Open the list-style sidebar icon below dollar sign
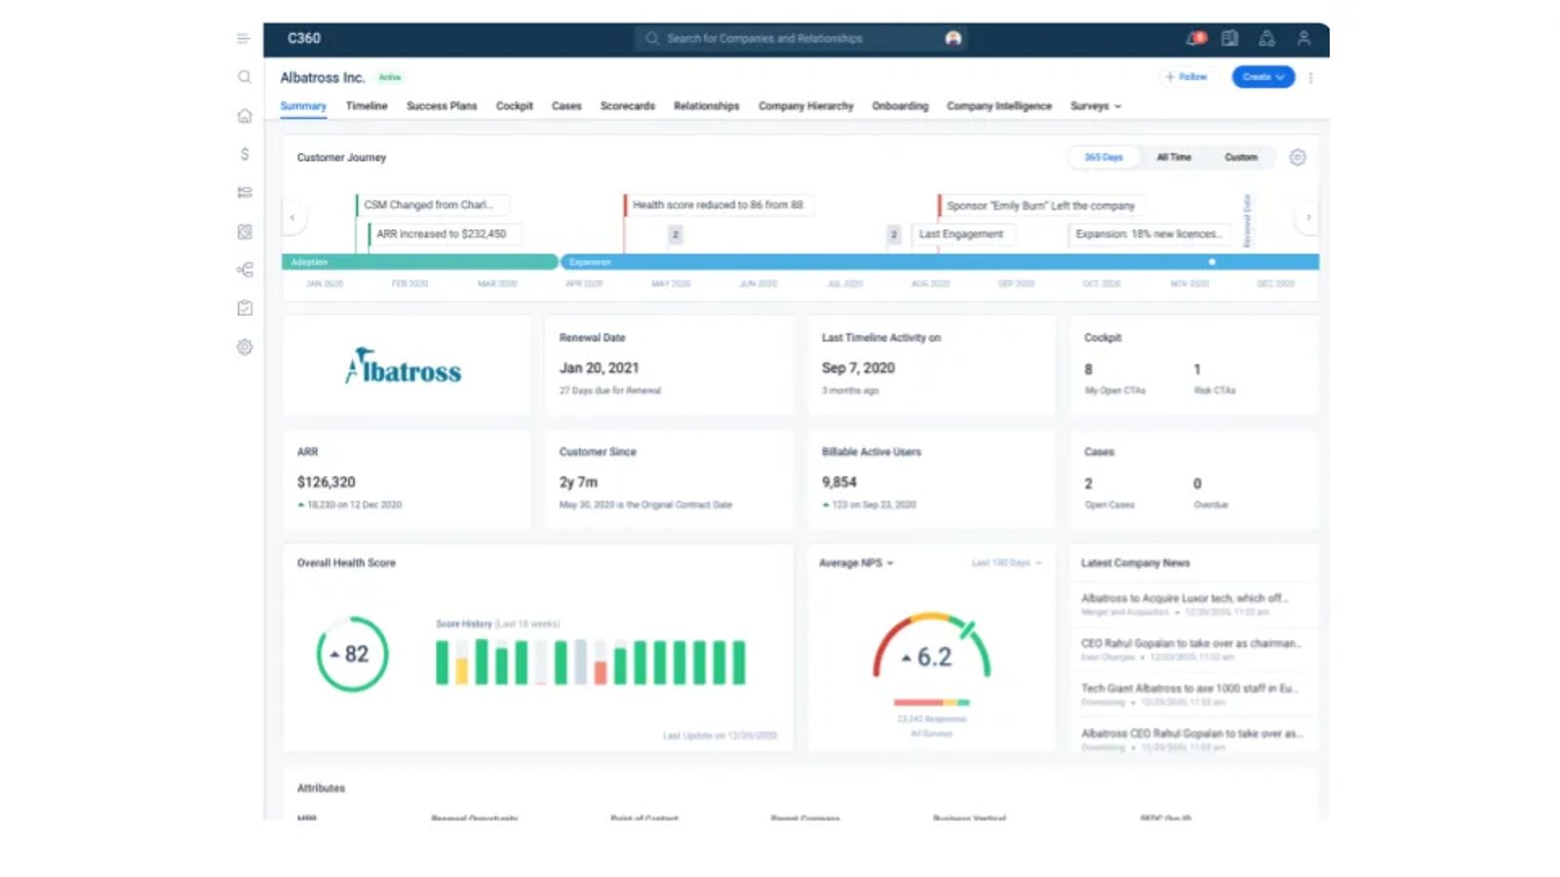 (x=245, y=193)
